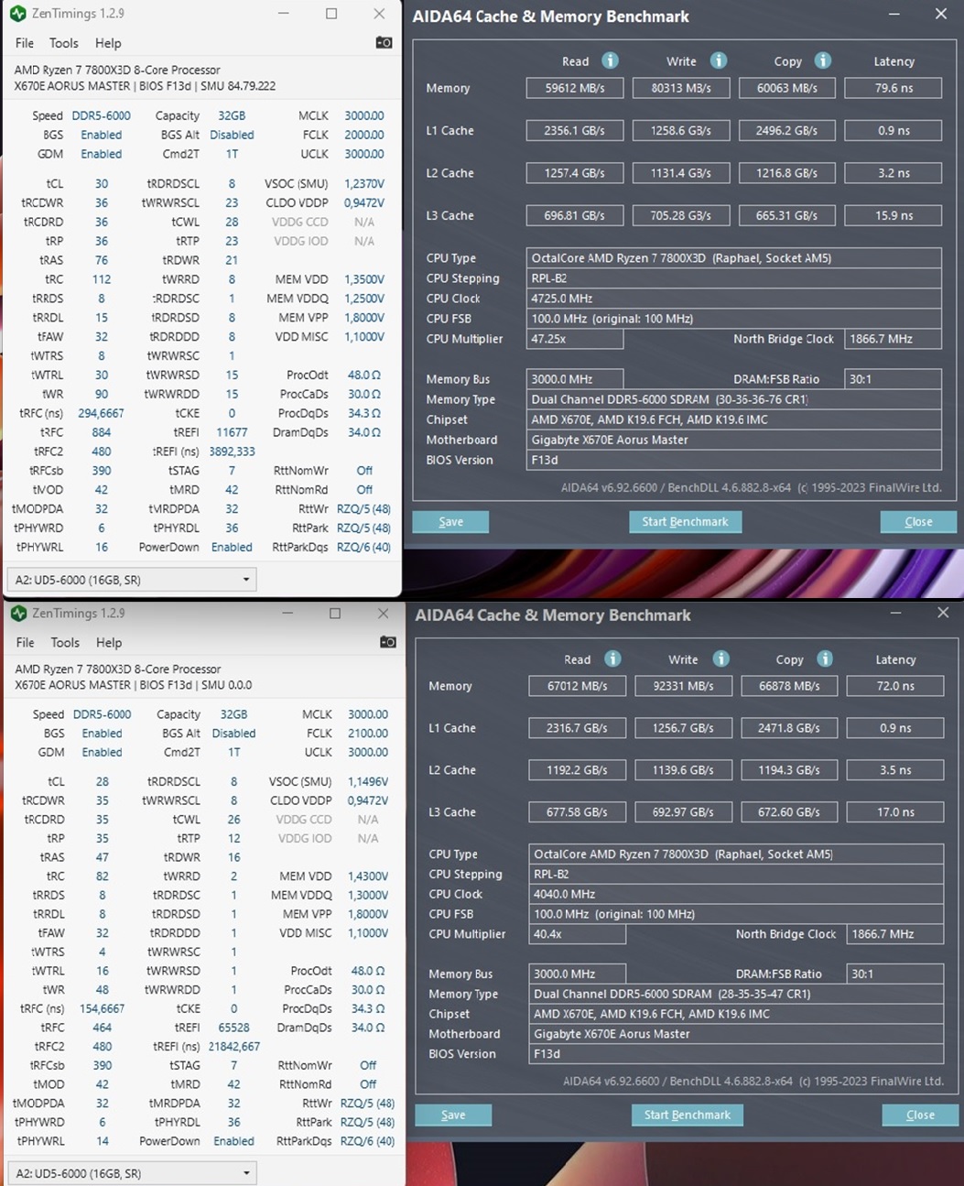Click the tREFI value 65528

[x=233, y=1028]
